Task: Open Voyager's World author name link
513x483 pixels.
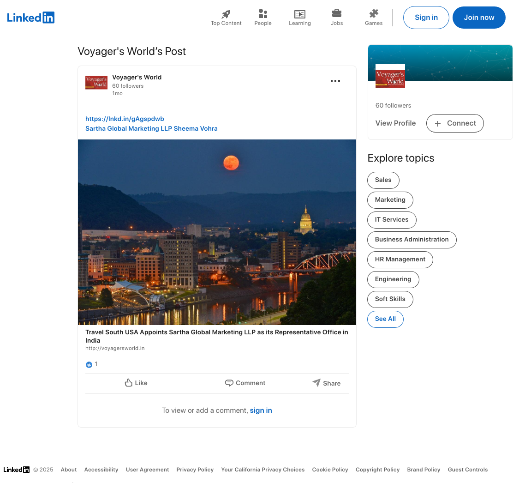Action: point(137,77)
